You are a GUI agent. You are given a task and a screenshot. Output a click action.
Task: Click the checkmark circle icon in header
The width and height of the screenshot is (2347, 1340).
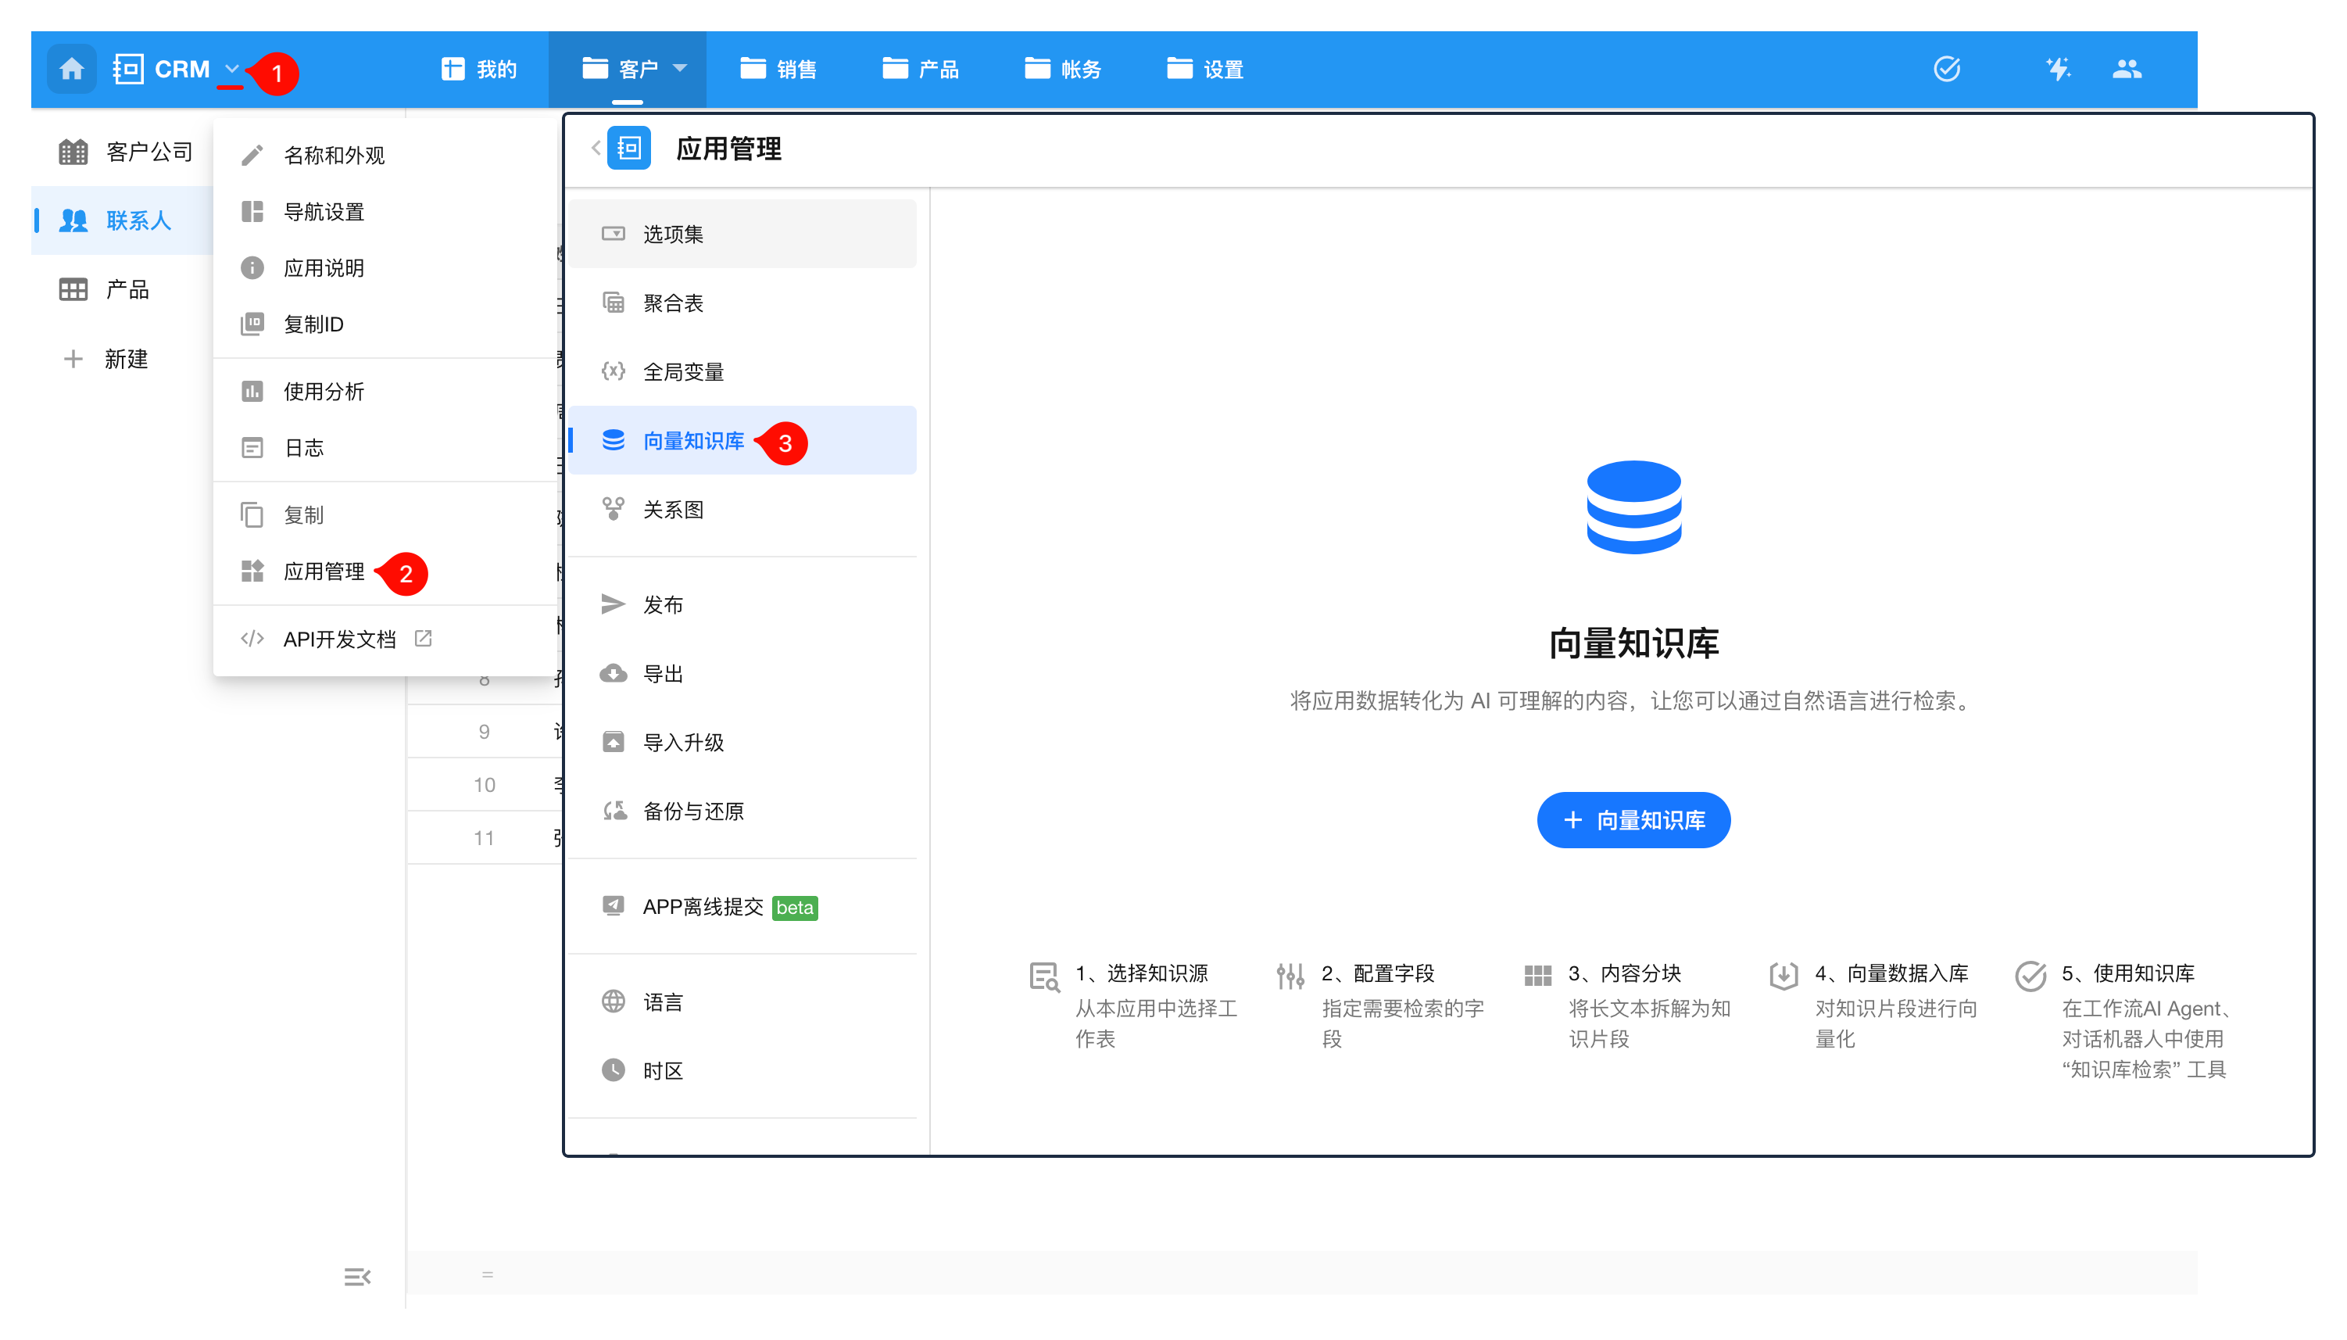1946,69
